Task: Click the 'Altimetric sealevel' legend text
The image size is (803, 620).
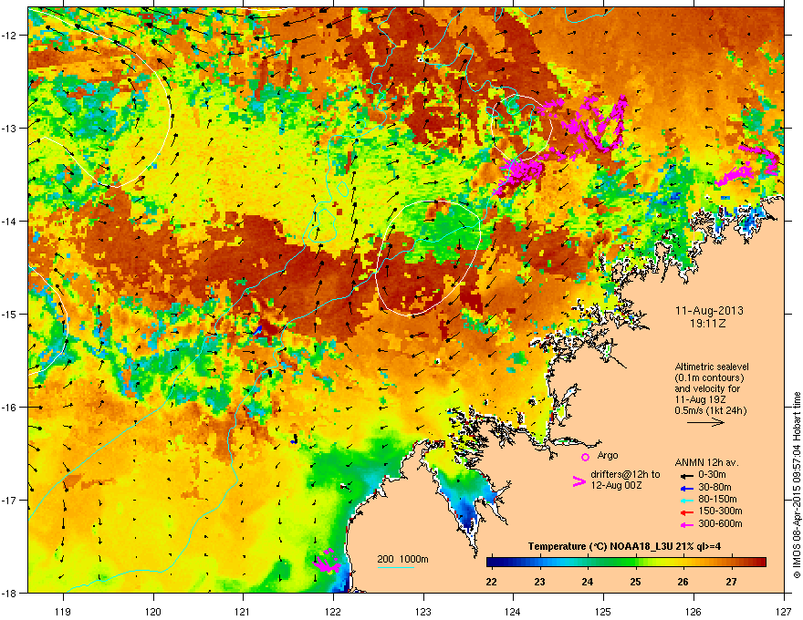Action: tap(712, 367)
